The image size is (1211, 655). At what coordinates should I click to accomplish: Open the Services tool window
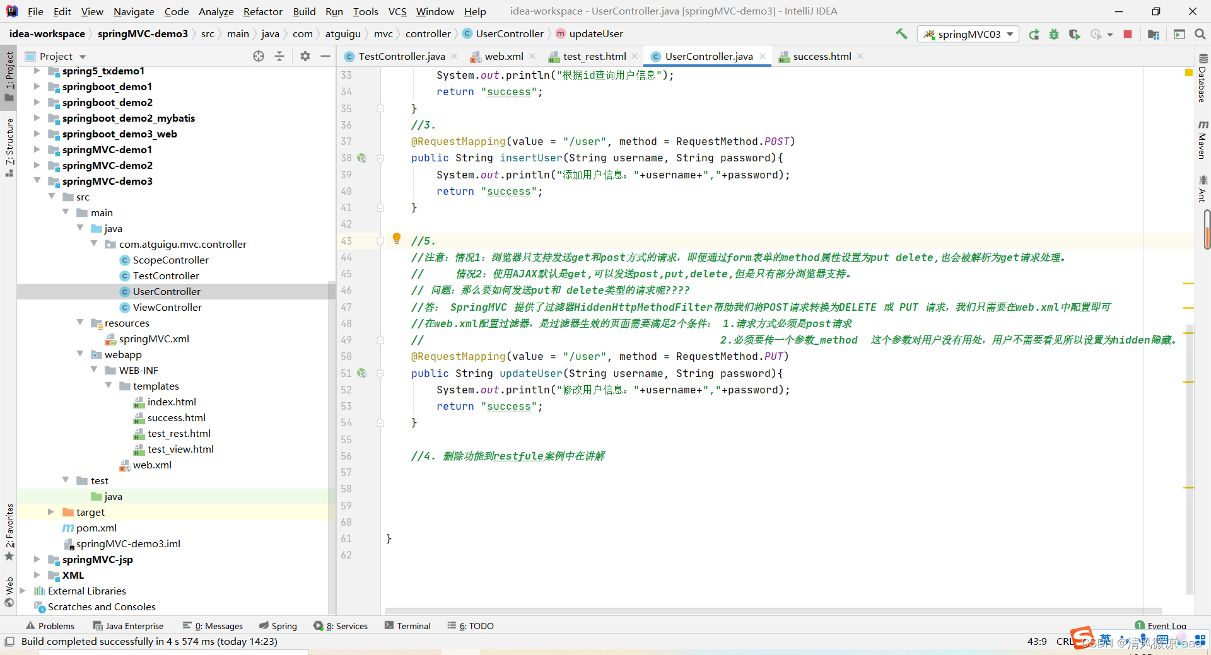(341, 626)
